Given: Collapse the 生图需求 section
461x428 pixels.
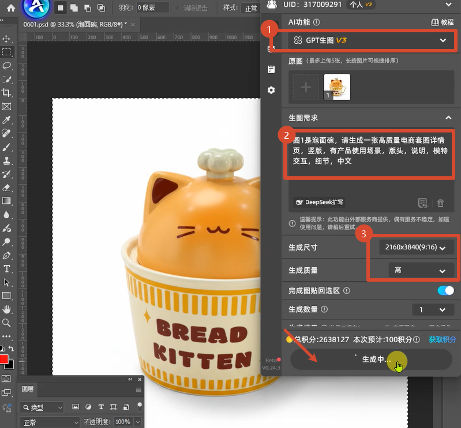Looking at the screenshot, I should click(x=448, y=118).
